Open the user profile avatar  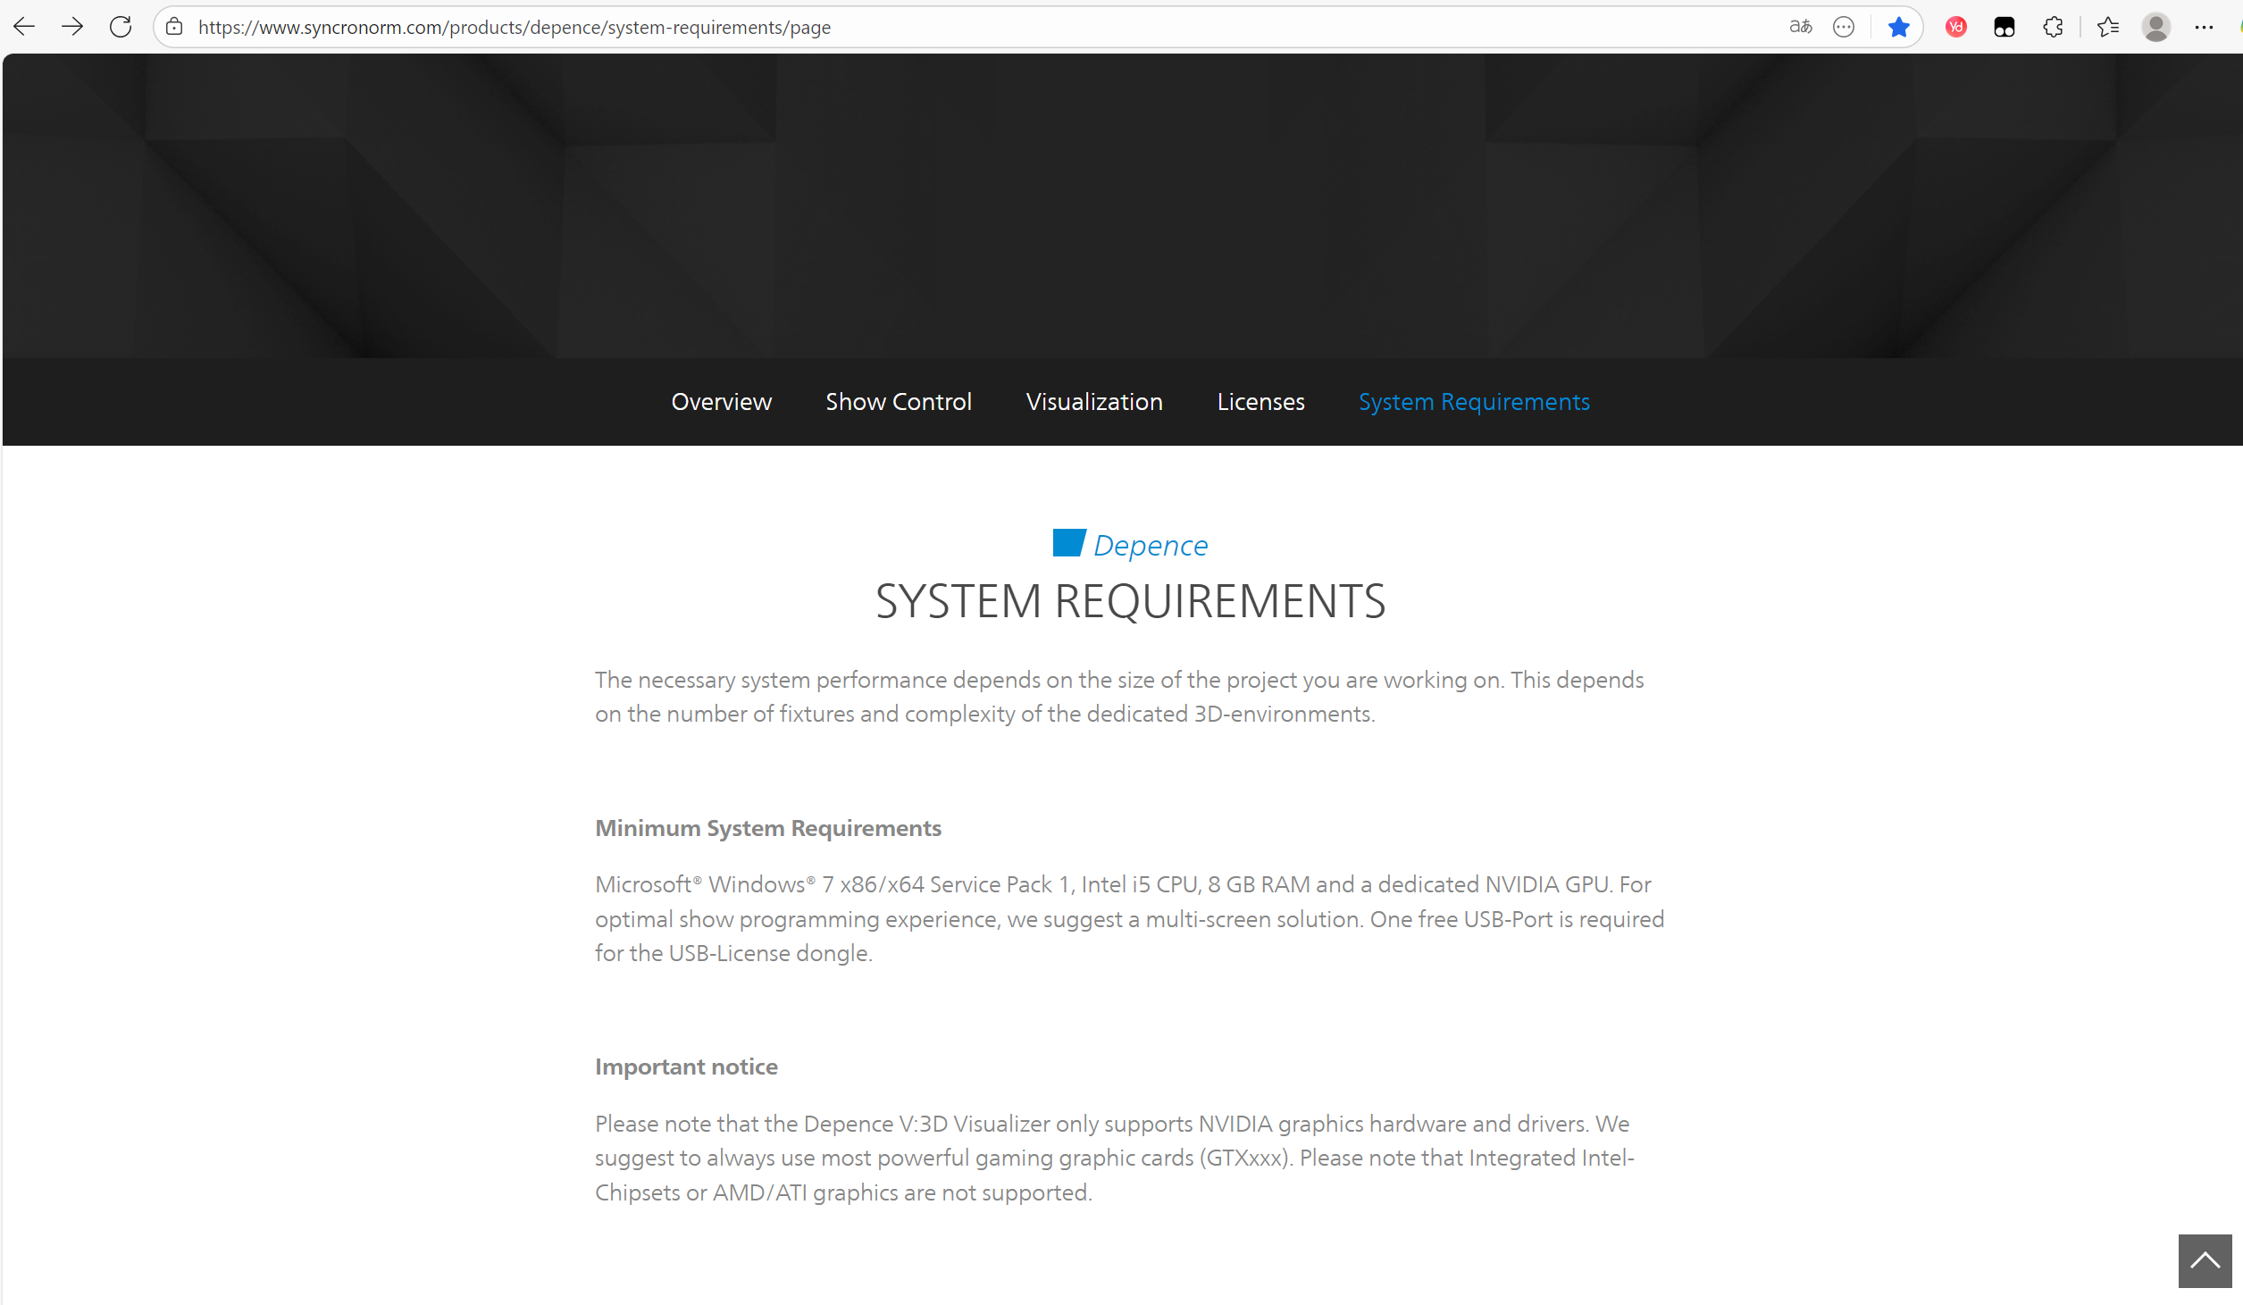pos(2156,27)
